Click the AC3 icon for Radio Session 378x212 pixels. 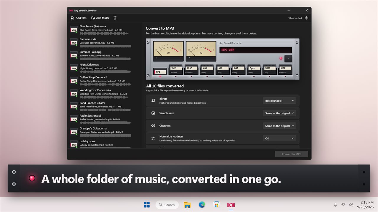[74, 119]
